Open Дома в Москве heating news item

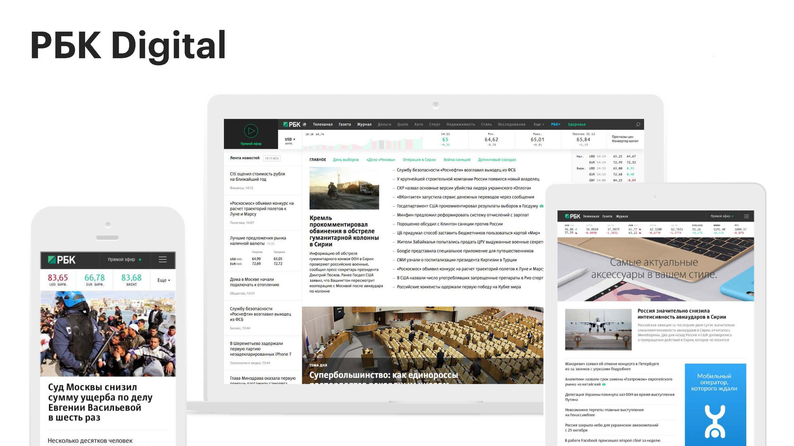click(255, 282)
